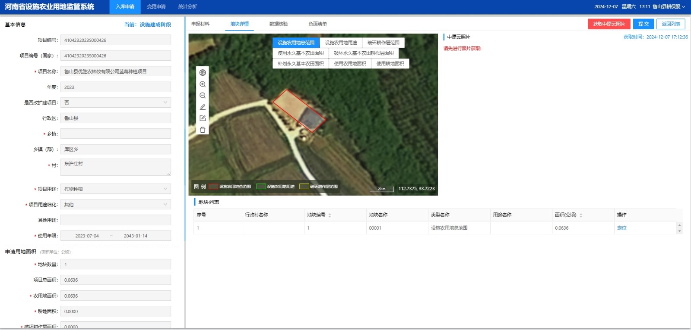Open 统计分析 top menu
The height and width of the screenshot is (330, 691).
pos(187,6)
